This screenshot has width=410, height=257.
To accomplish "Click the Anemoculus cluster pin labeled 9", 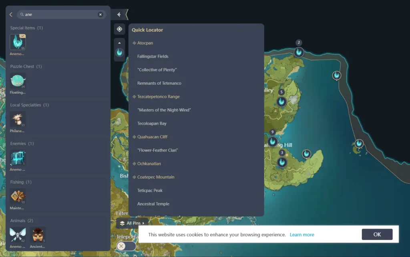I will coord(272,141).
